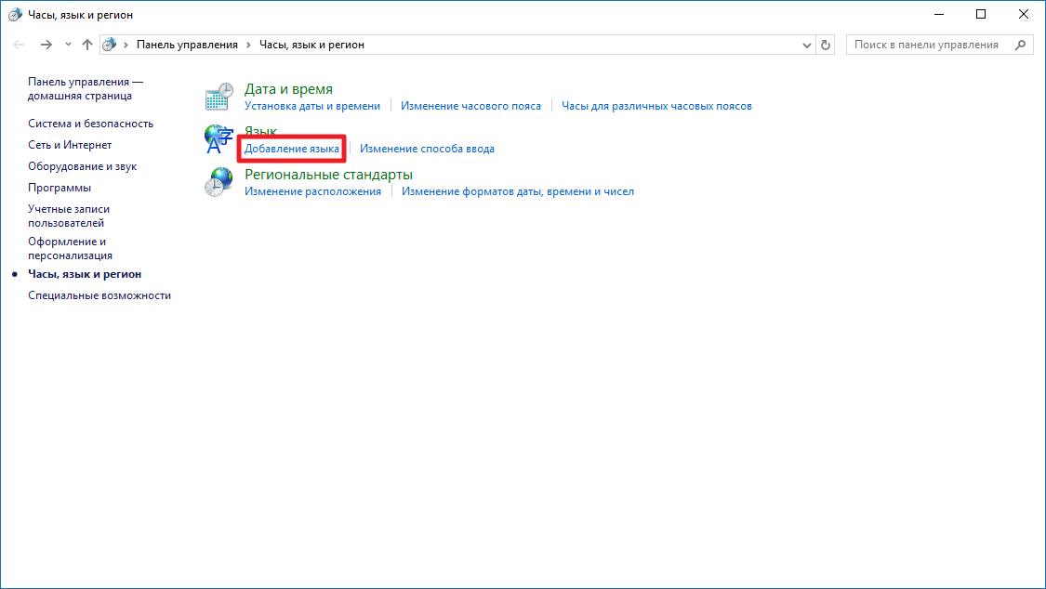1046x589 pixels.
Task: Refresh the Control Panel view
Action: (x=826, y=45)
